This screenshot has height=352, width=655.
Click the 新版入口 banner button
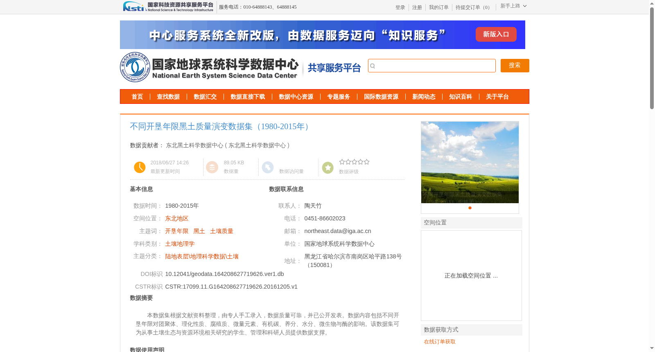(496, 34)
